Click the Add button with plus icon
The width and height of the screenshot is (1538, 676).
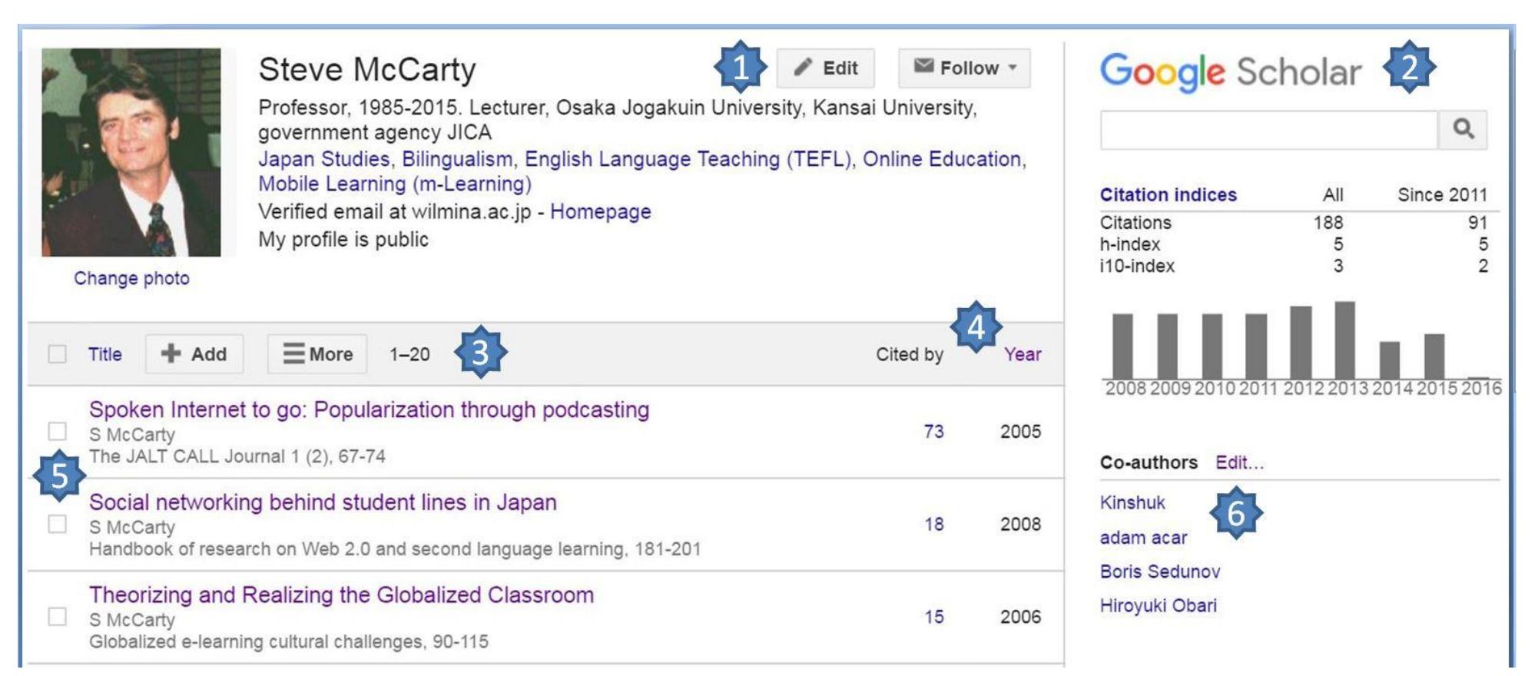click(x=194, y=354)
